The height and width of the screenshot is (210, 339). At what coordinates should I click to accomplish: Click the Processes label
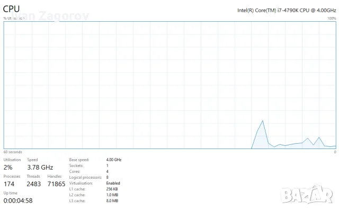point(12,177)
